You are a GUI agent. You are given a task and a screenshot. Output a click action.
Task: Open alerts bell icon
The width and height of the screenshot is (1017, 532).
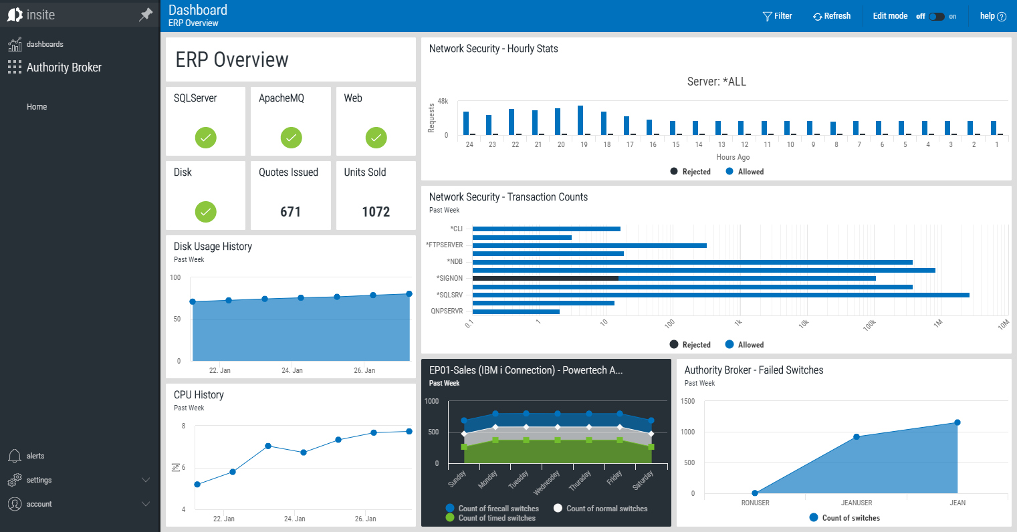15,456
